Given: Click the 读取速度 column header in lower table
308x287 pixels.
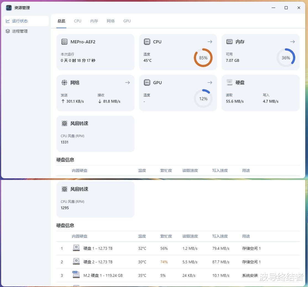Looking at the screenshot, I should (x=190, y=236).
